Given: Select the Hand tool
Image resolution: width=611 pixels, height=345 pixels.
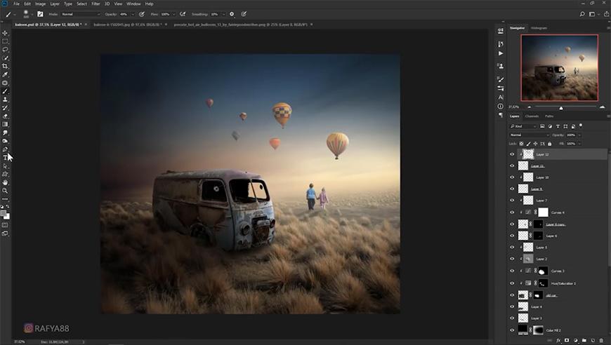Looking at the screenshot, I should click(5, 182).
